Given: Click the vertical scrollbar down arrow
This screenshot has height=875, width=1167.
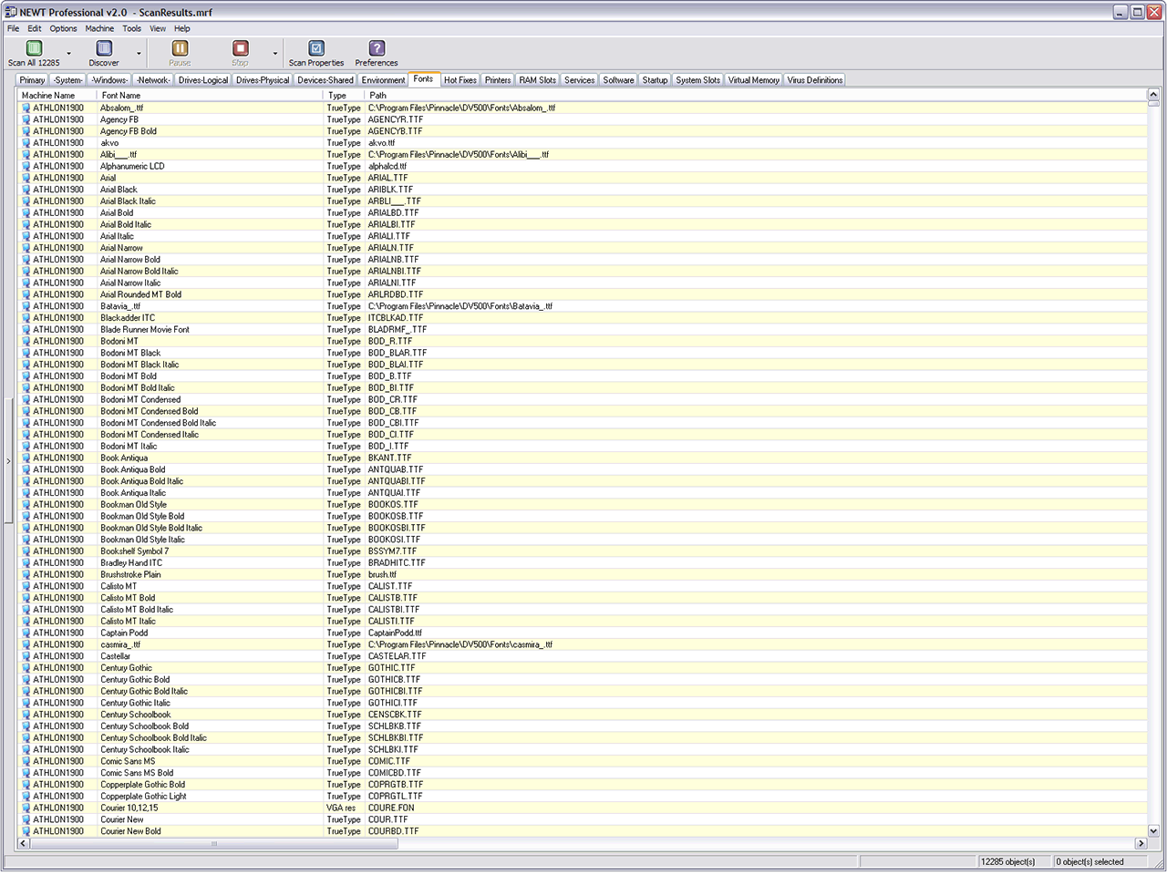Looking at the screenshot, I should pyautogui.click(x=1152, y=831).
